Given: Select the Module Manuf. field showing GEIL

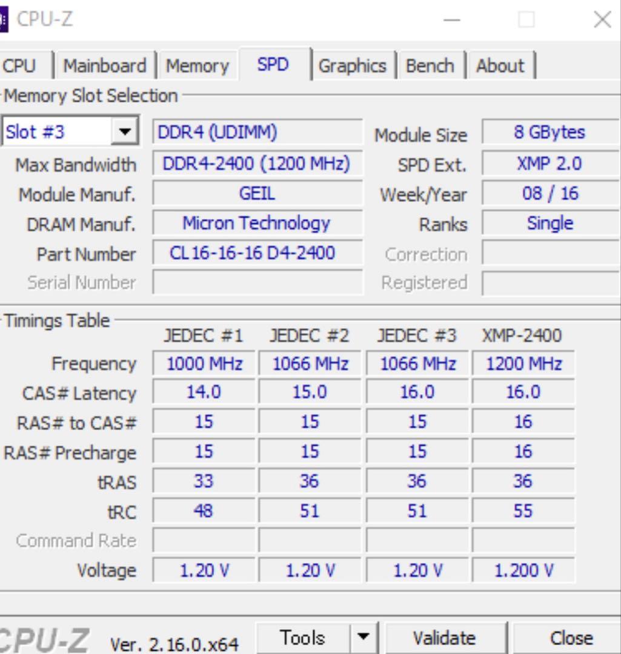Looking at the screenshot, I should pyautogui.click(x=256, y=193).
